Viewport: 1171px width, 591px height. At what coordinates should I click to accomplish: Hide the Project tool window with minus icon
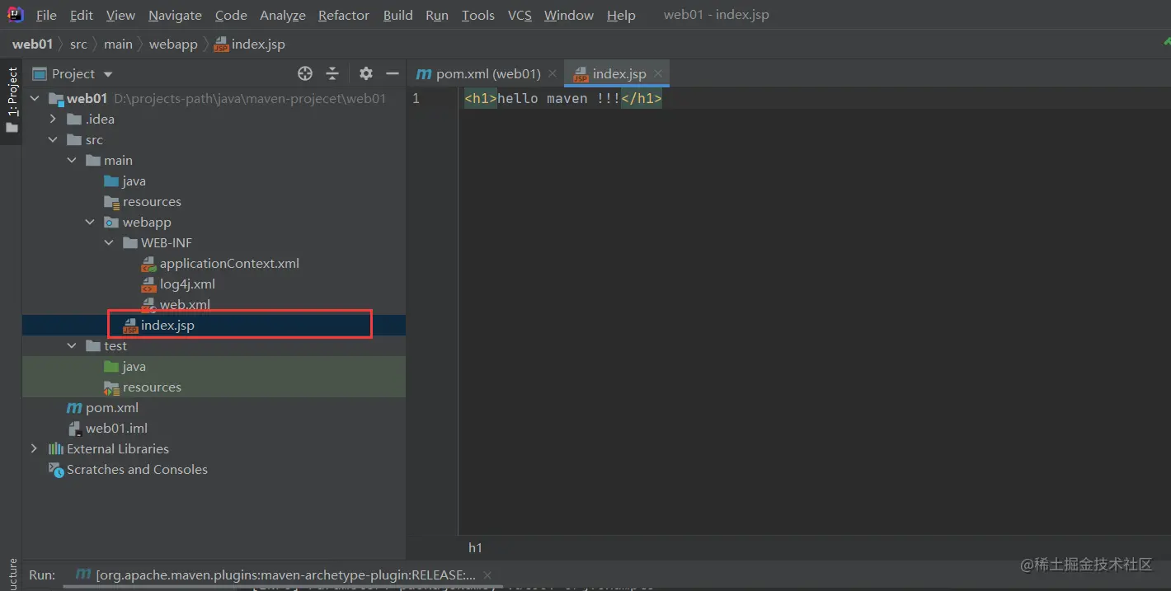coord(393,73)
